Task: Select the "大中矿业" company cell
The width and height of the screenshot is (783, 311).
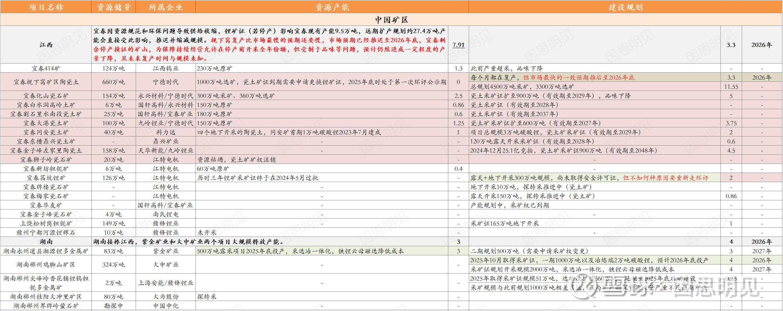Action: coord(166,264)
